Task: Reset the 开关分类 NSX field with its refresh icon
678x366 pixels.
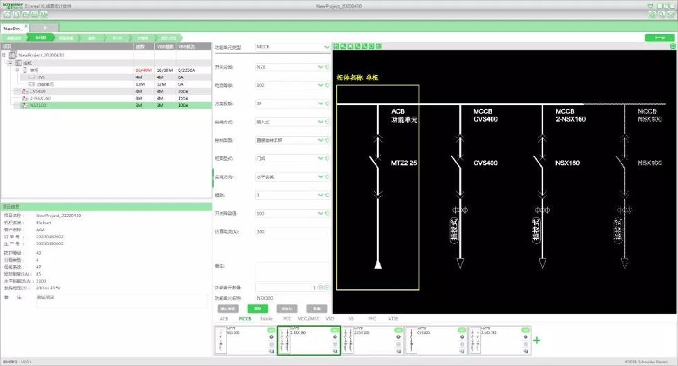Action: click(x=327, y=67)
